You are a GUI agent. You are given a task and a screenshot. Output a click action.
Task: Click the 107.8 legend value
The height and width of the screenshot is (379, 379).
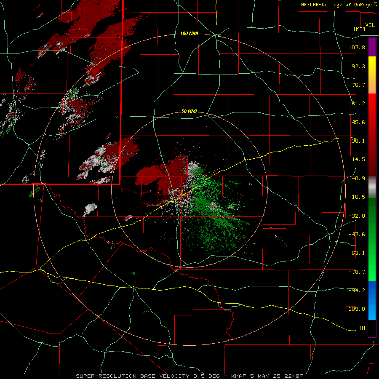[357, 47]
